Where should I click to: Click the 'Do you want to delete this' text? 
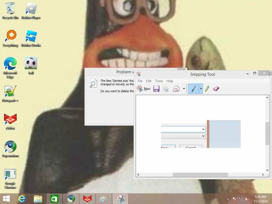[x=117, y=91]
